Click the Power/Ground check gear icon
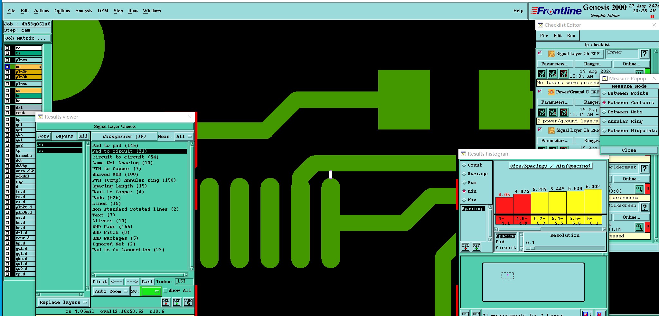The image size is (659, 316). (x=551, y=92)
